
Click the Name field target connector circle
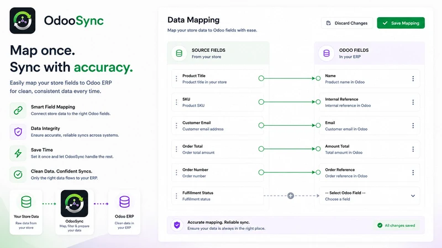tap(318, 78)
